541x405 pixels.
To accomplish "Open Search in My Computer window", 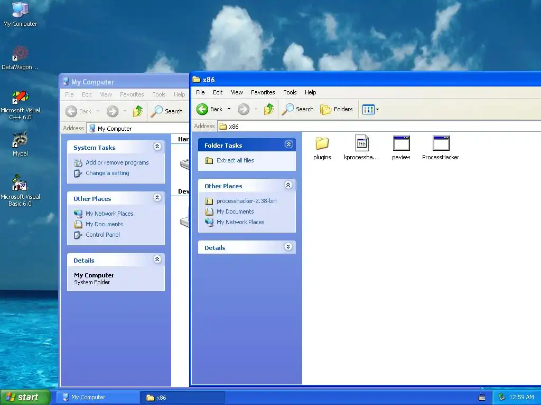I will 166,111.
